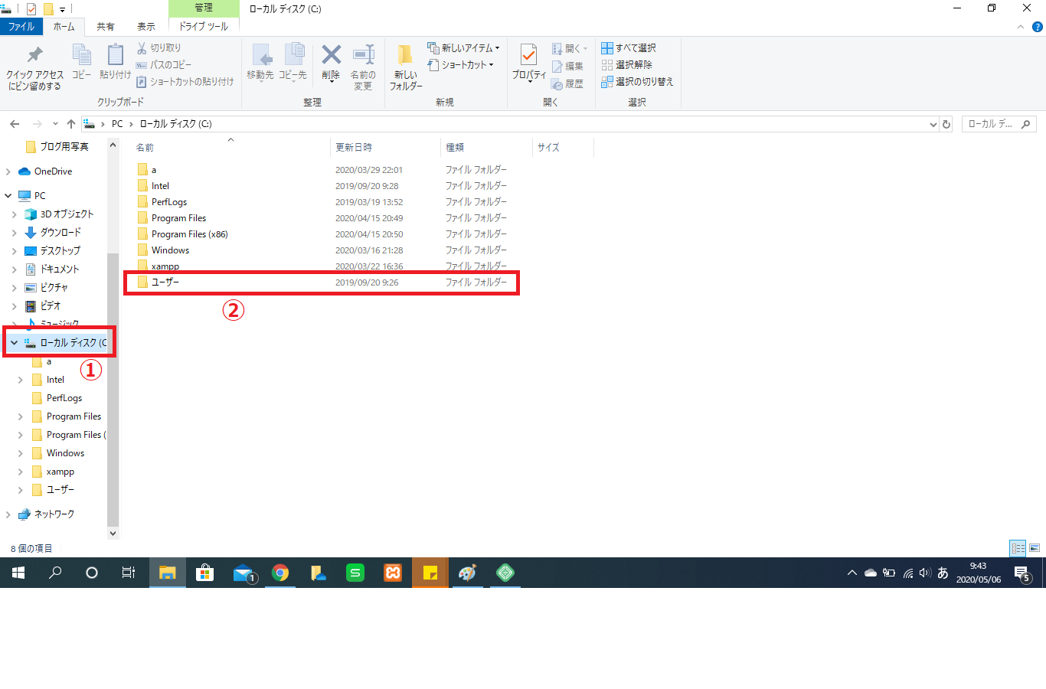The width and height of the screenshot is (1046, 689).
Task: Refresh the current folder view
Action: [946, 124]
